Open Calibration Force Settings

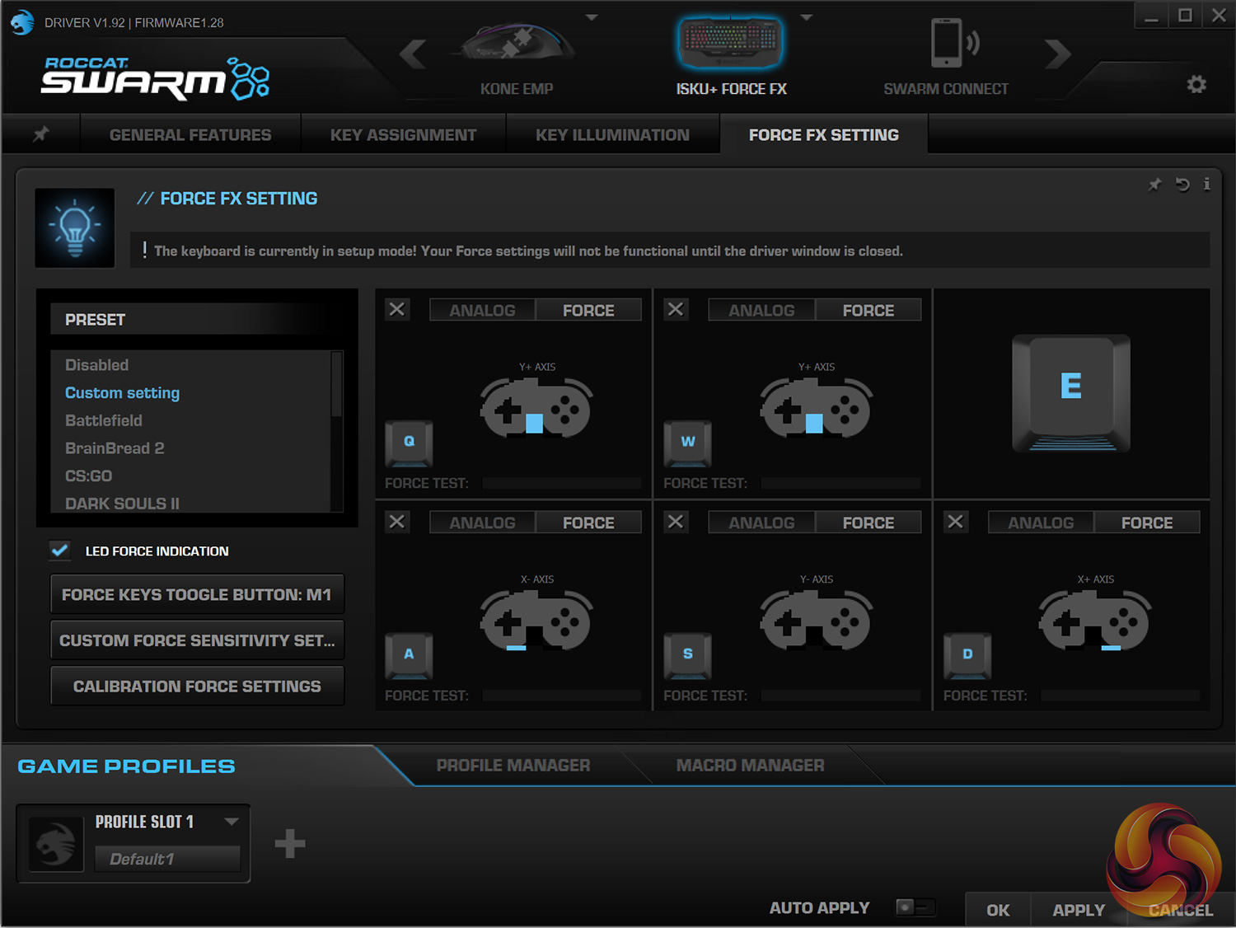[197, 687]
